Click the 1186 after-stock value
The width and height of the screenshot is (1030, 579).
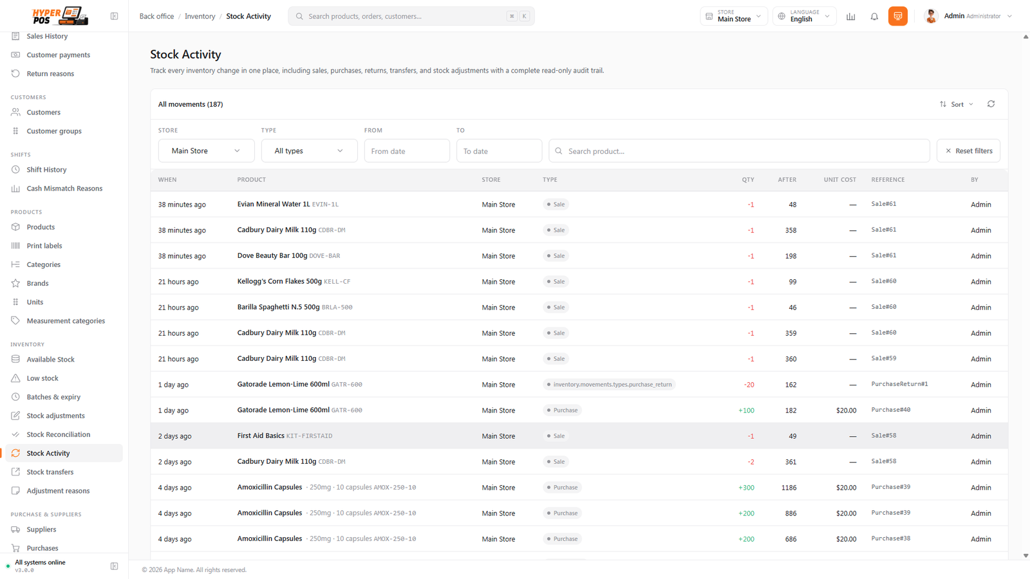point(789,488)
